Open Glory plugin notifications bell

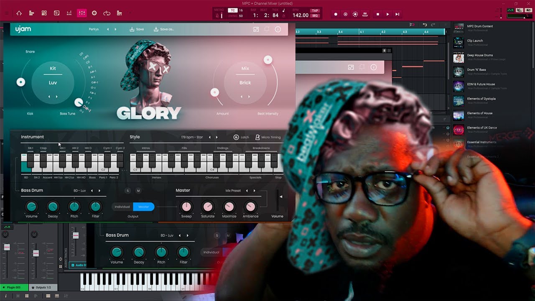(267, 29)
